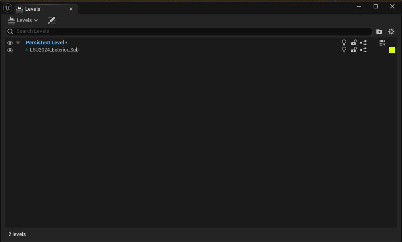
Task: Toggle visibility of LSU2024_Exterior_Sub
Action: 10,50
